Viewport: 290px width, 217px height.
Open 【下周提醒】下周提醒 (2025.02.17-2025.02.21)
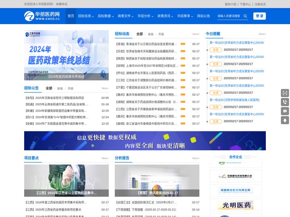(x=146, y=210)
